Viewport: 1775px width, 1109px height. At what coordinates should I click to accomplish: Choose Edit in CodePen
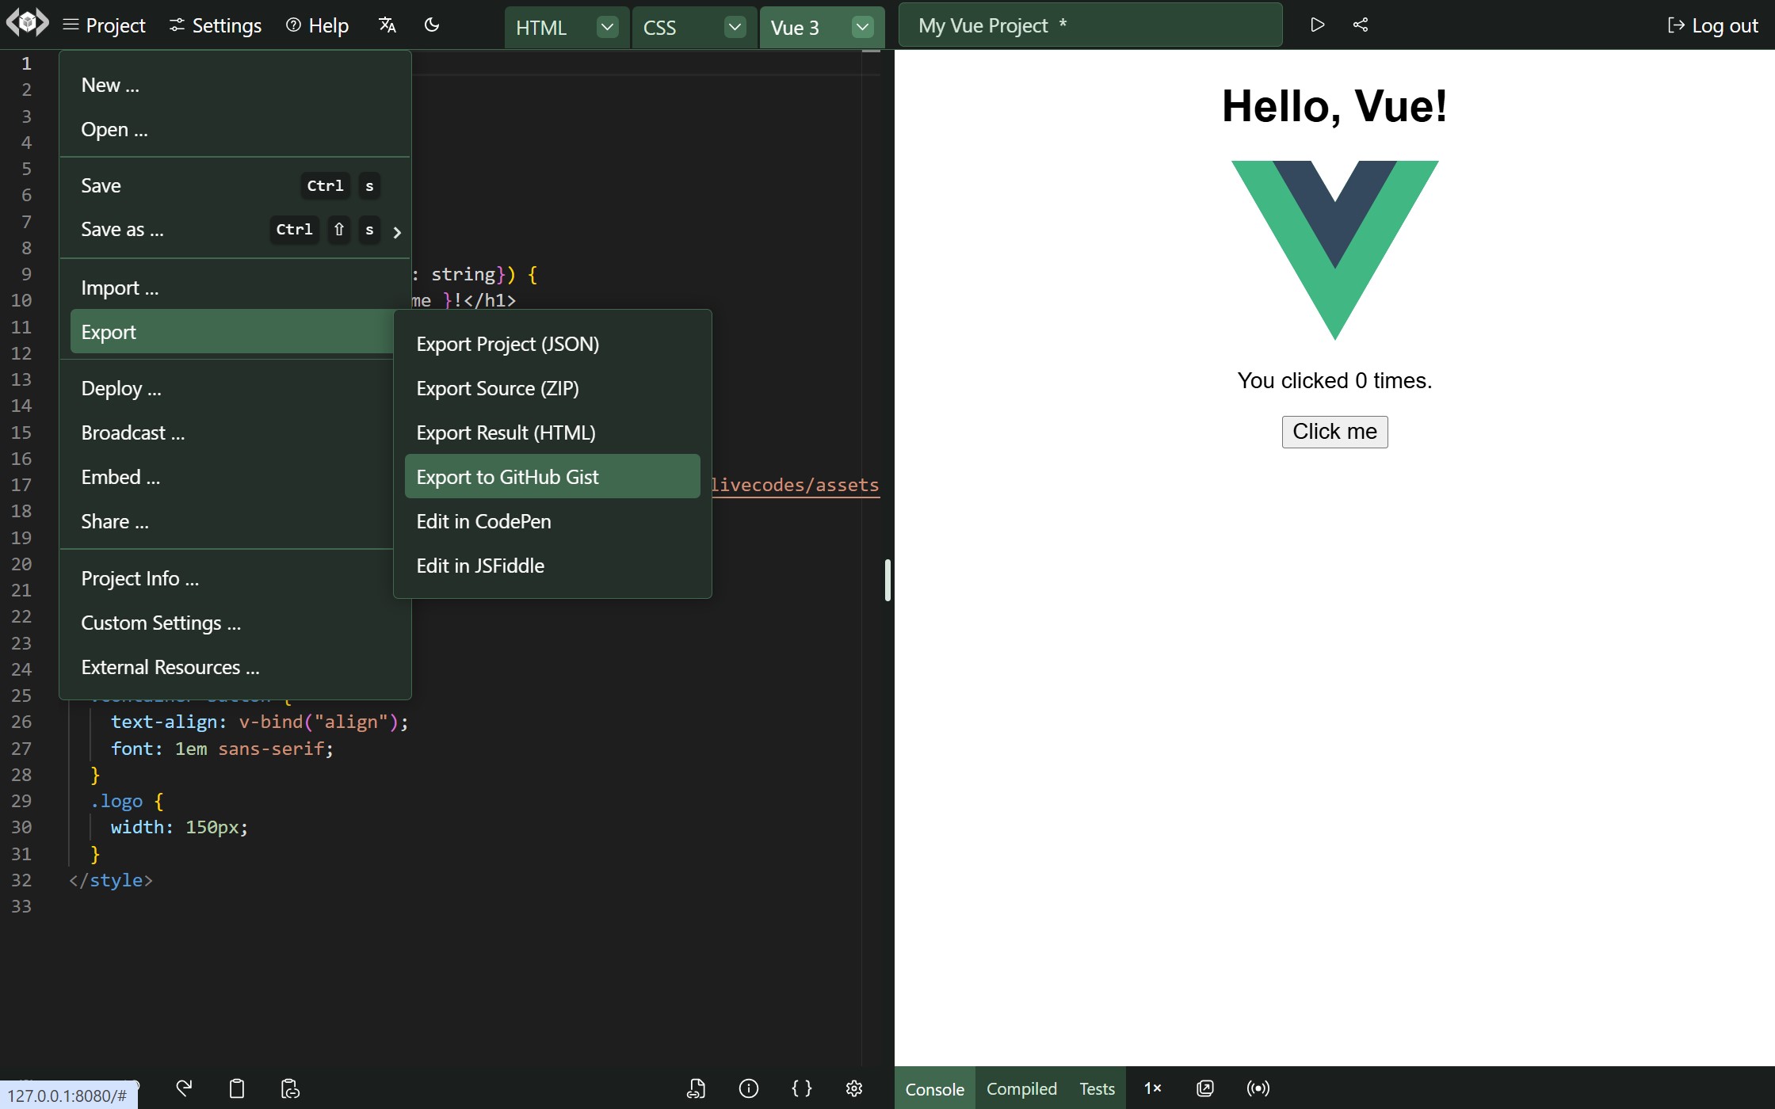(x=483, y=521)
